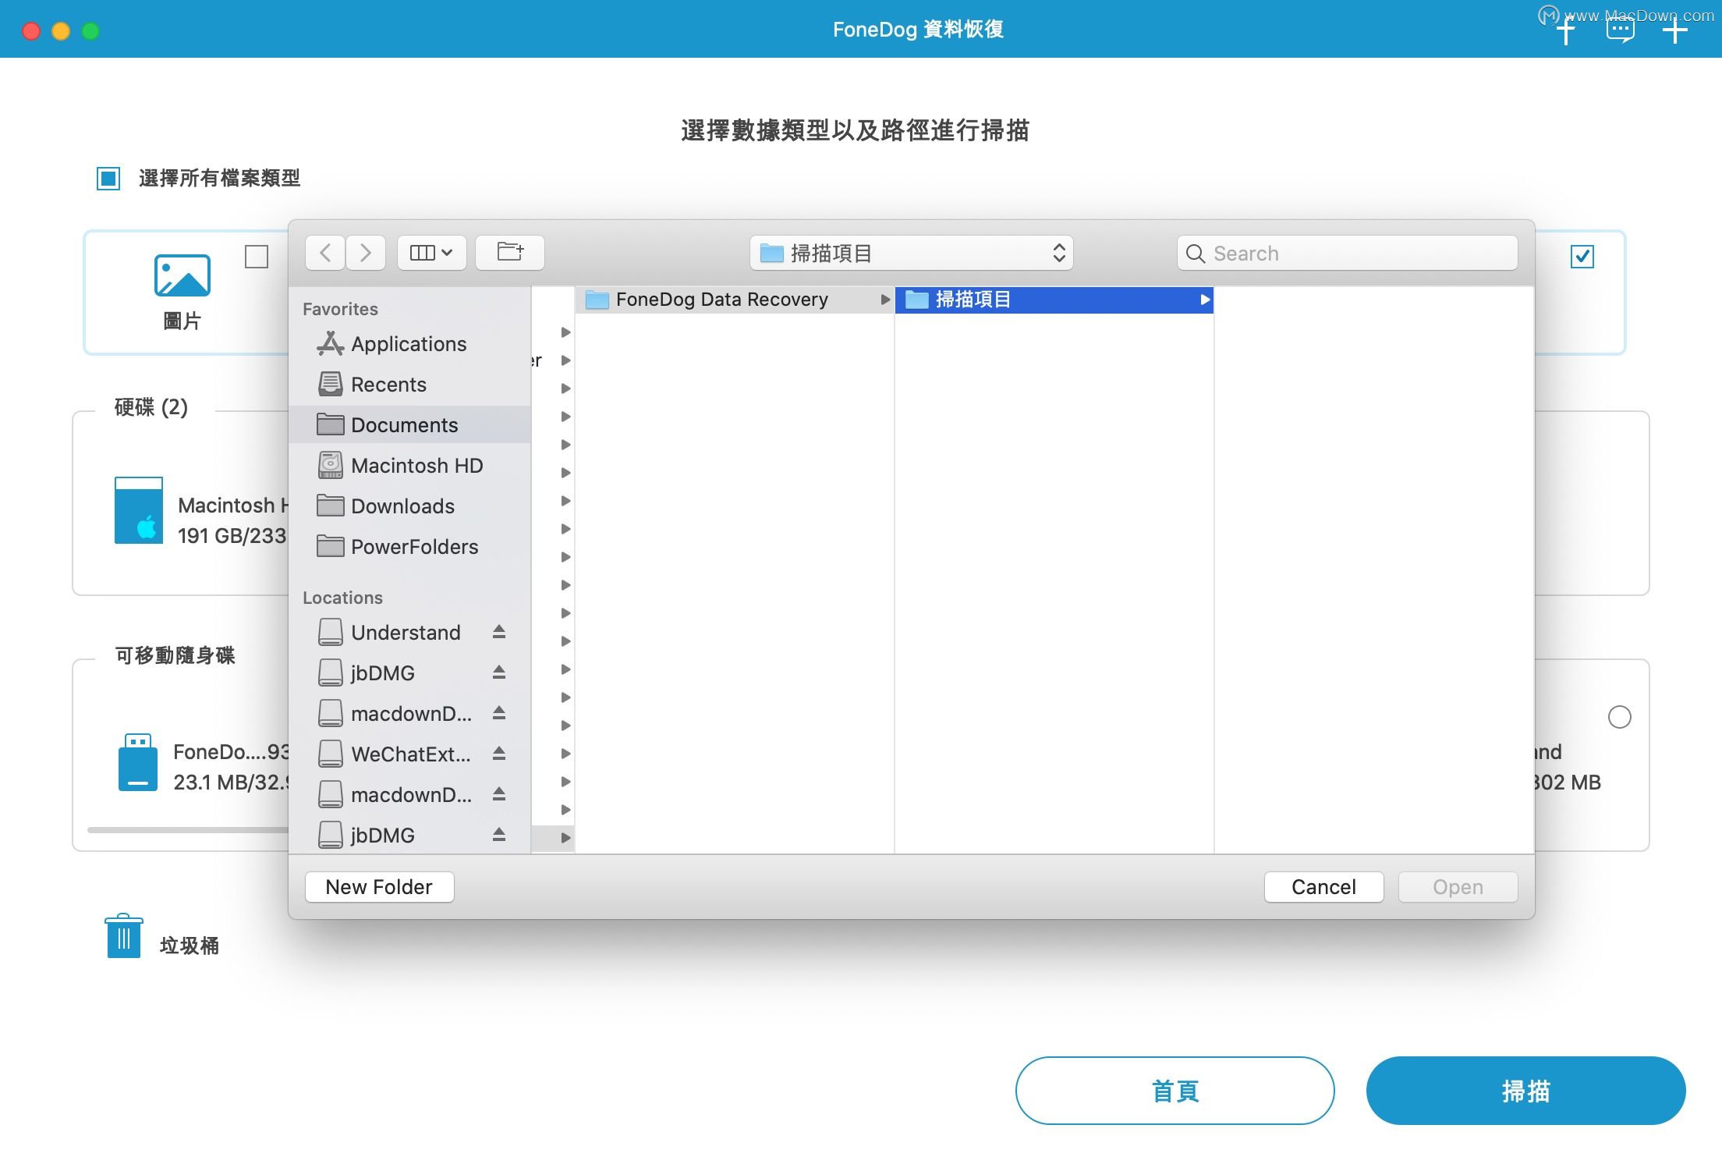This screenshot has height=1164, width=1722.
Task: Select Recents from Favorites sidebar
Action: (x=388, y=385)
